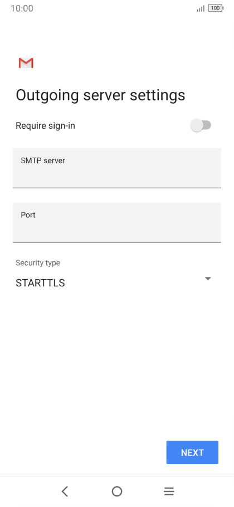This screenshot has width=234, height=507.
Task: Tap the signal strength status icon
Action: point(201,8)
